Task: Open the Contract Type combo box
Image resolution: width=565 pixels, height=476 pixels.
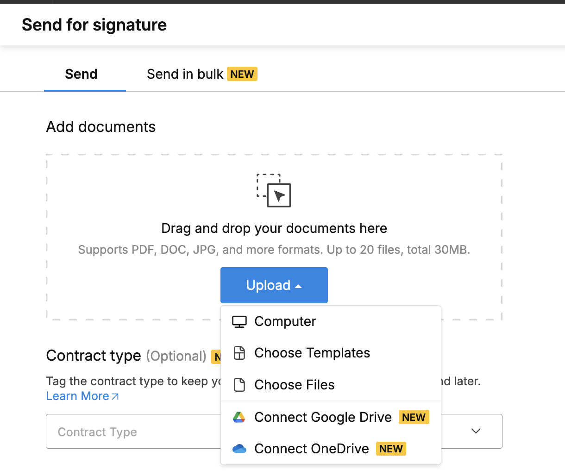Action: (274, 432)
